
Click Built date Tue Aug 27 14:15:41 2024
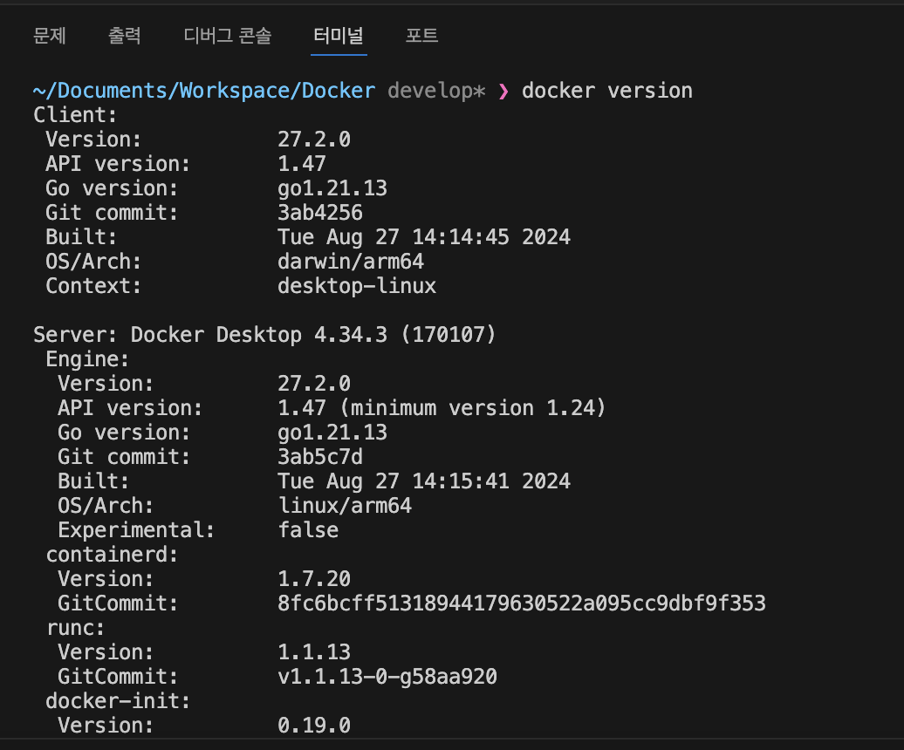coord(424,481)
